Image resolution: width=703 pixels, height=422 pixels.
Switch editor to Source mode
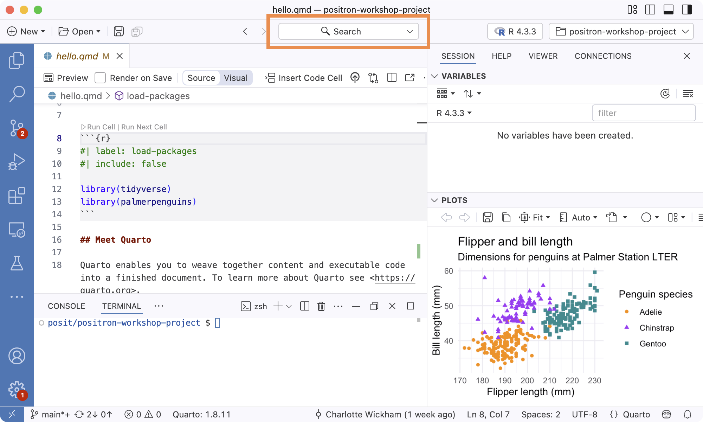pos(201,78)
